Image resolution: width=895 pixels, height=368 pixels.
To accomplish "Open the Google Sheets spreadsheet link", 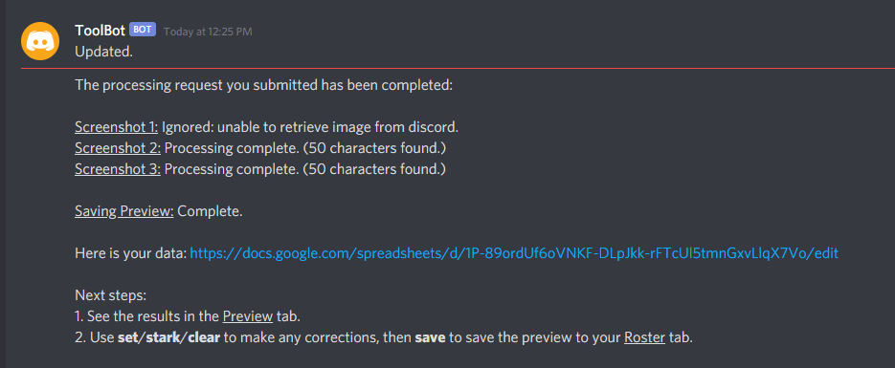I will 514,253.
